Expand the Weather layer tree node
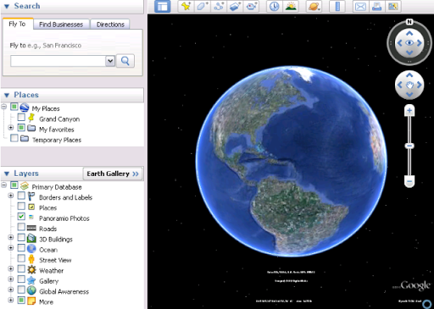The height and width of the screenshot is (309, 434). click(x=11, y=268)
